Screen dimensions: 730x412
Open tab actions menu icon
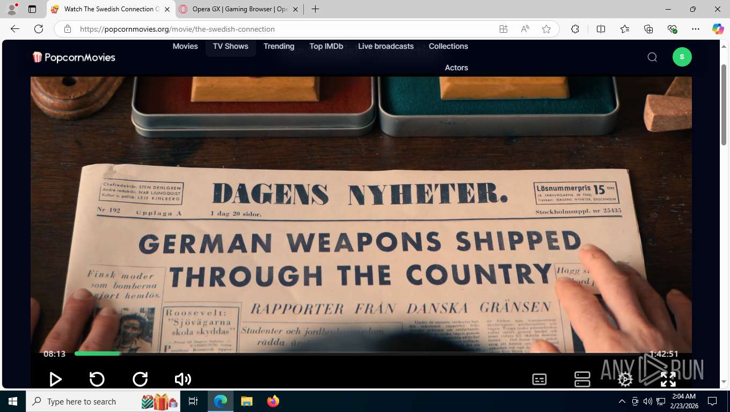(x=32, y=9)
